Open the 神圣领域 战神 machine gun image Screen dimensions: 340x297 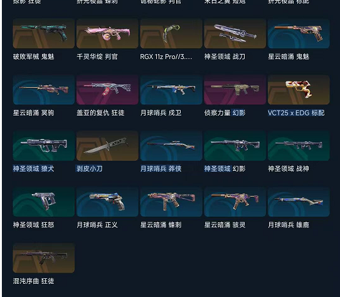coord(299,146)
